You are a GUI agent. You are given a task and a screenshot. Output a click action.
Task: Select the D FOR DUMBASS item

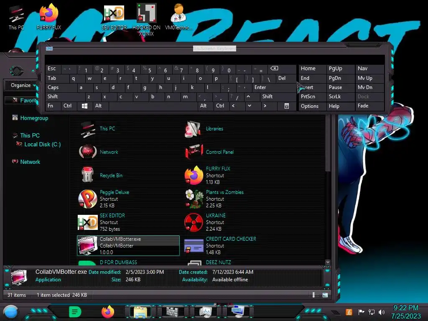pyautogui.click(x=108, y=262)
